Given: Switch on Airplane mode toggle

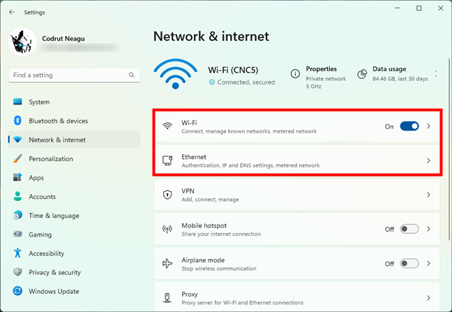Looking at the screenshot, I should point(409,263).
